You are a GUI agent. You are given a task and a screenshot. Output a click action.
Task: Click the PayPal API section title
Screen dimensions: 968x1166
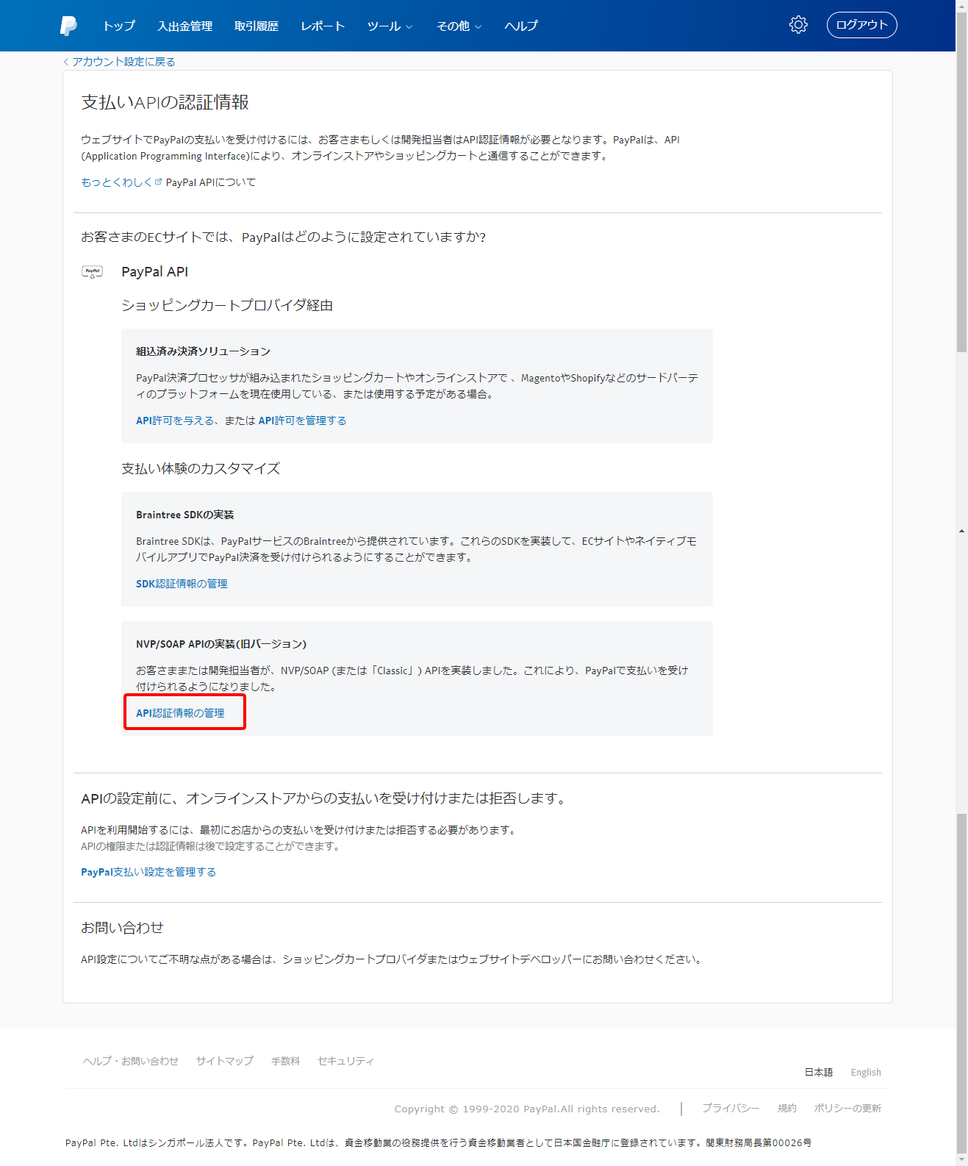[x=154, y=272]
